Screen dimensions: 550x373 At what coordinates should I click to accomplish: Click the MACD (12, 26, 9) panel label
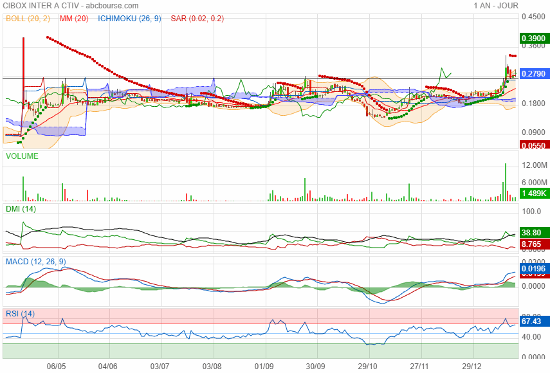point(35,262)
